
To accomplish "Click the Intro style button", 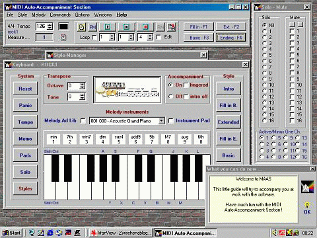I will point(229,89).
